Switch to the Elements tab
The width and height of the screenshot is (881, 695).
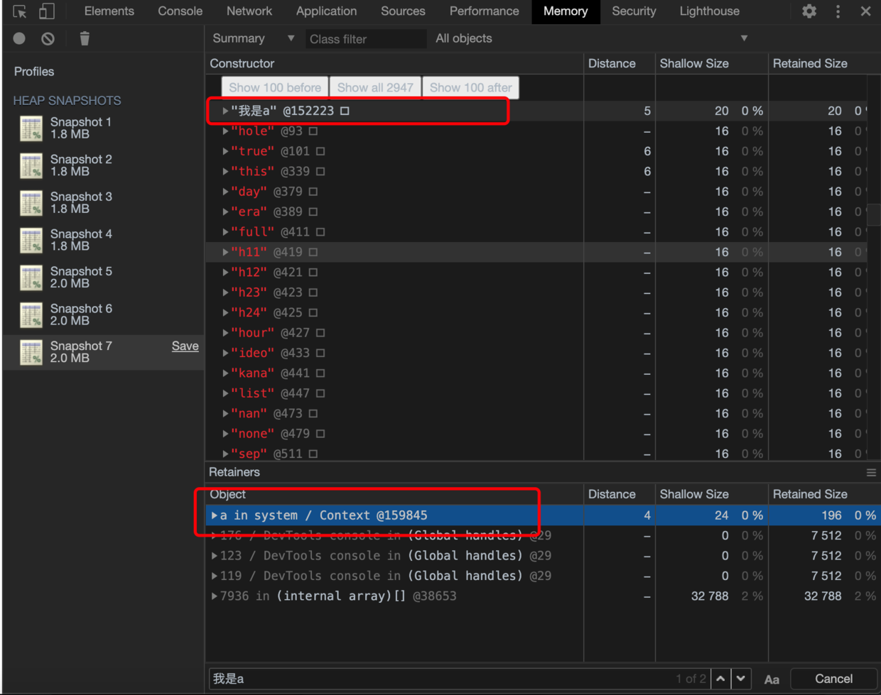[109, 11]
